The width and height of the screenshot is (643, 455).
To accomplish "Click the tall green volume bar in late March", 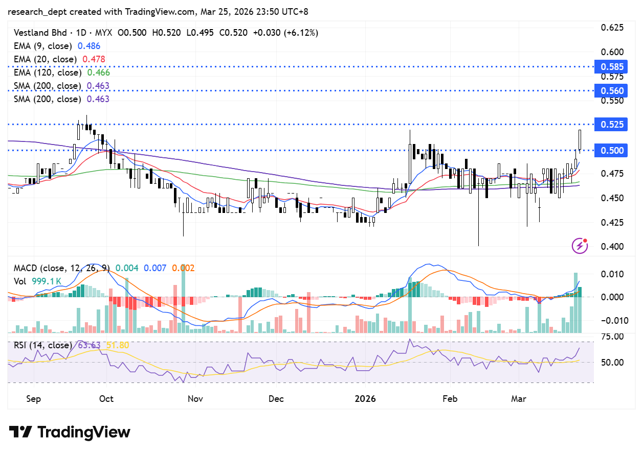I will (x=575, y=304).
